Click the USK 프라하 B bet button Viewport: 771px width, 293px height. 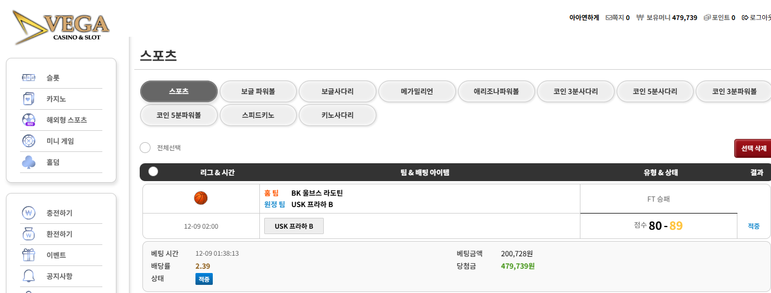pos(294,226)
